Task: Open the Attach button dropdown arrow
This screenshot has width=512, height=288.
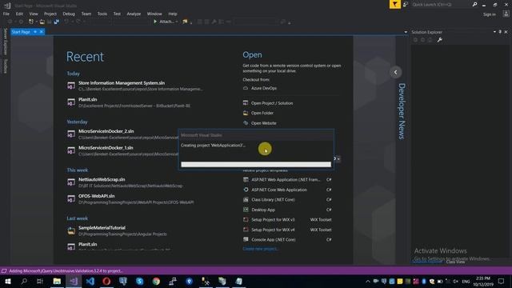Action: [177, 22]
